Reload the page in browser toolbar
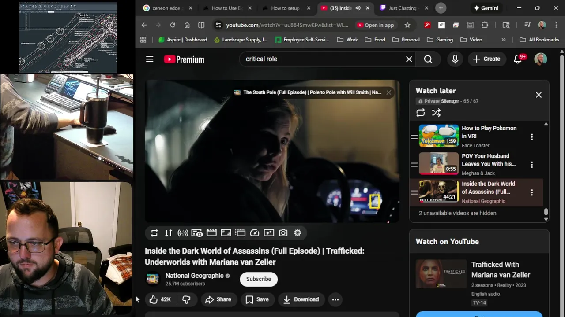 [x=173, y=25]
